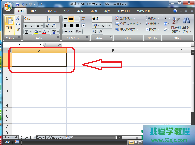The image size is (195, 145).
Task: Switch to the 插入 ribbon tab
Action: click(34, 11)
